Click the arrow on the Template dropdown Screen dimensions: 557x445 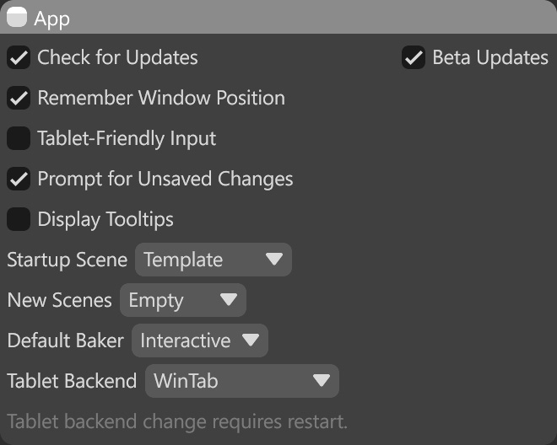[x=273, y=260]
